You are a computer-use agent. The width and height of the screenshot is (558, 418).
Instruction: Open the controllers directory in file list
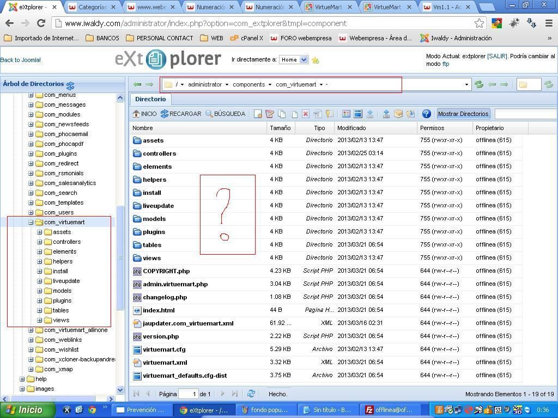(160, 153)
